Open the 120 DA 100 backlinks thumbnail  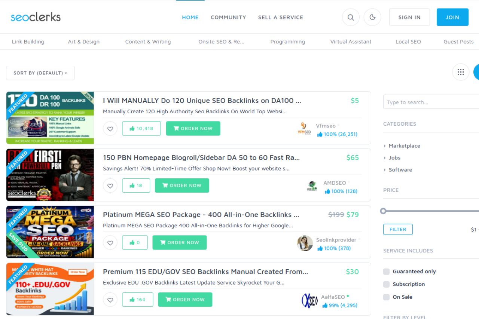(x=50, y=118)
